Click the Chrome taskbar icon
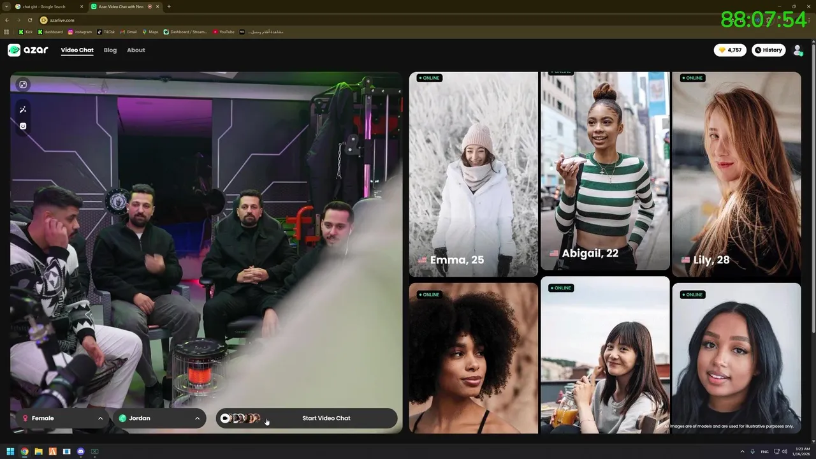 click(24, 451)
